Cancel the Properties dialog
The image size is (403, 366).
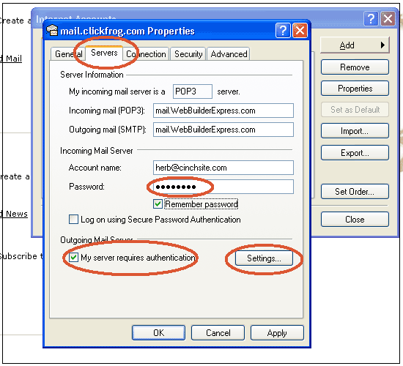tap(218, 333)
